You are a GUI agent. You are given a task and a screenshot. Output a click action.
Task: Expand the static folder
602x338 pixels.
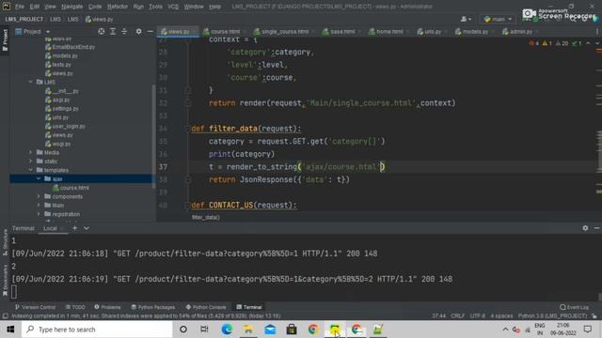[x=31, y=161]
